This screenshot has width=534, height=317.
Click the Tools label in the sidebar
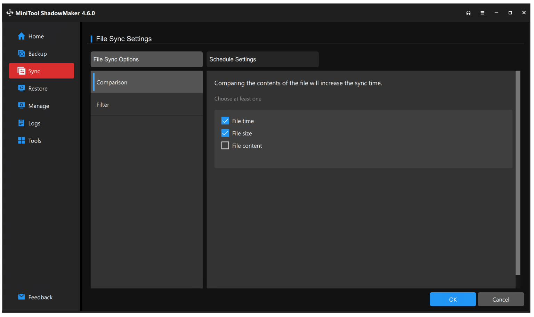pyautogui.click(x=35, y=140)
